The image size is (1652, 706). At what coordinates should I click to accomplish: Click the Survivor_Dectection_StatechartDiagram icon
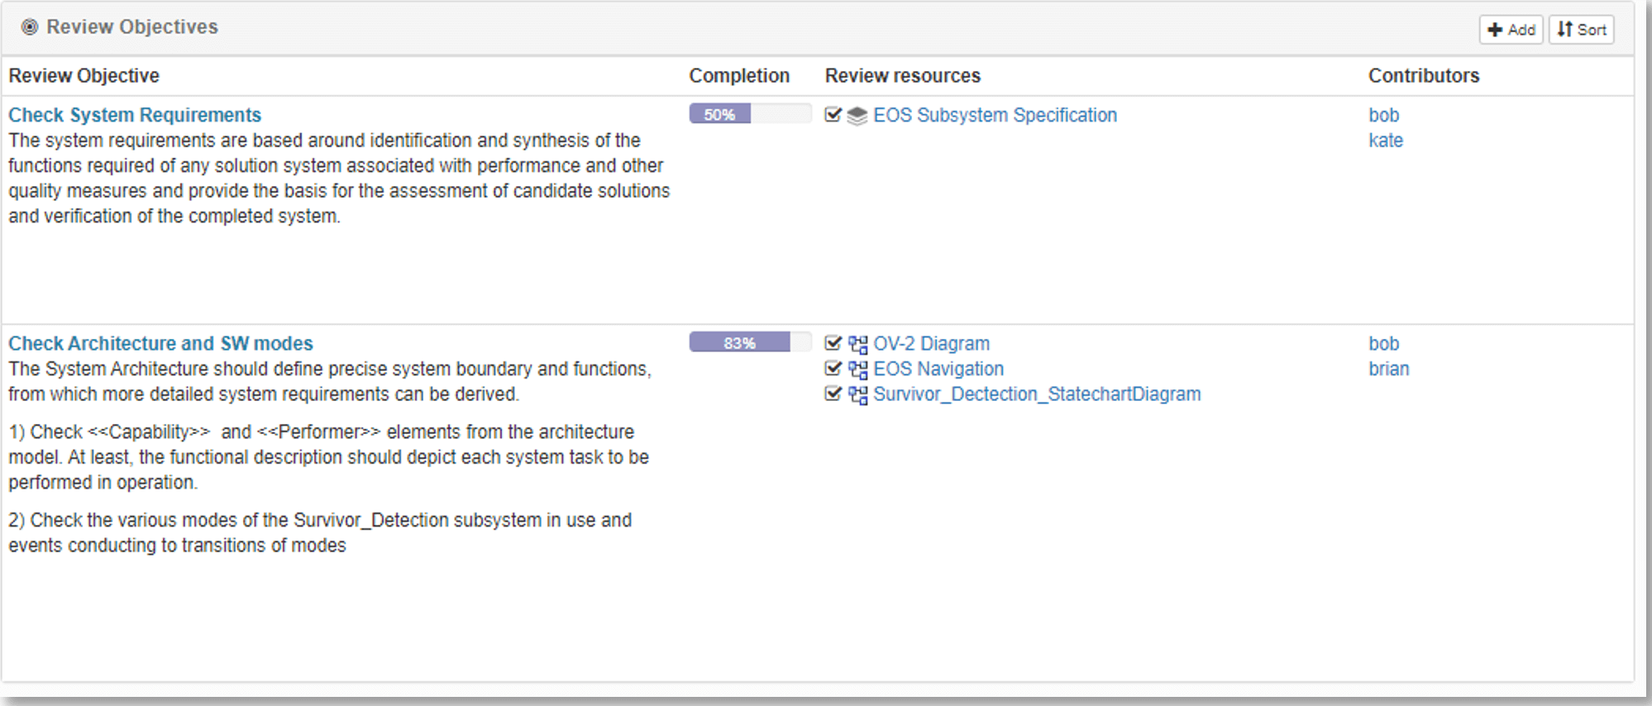tap(858, 394)
